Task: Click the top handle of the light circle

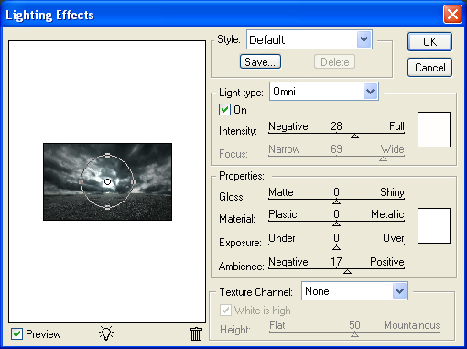Action: (107, 156)
